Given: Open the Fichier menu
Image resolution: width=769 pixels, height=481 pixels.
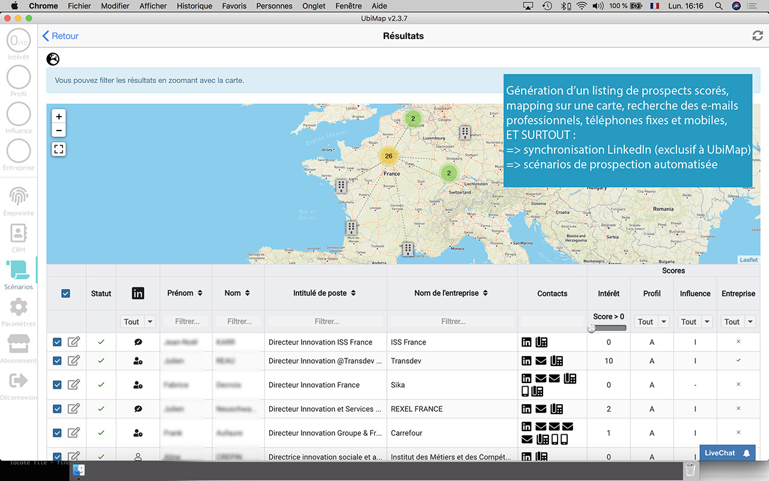Looking at the screenshot, I should point(79,6).
